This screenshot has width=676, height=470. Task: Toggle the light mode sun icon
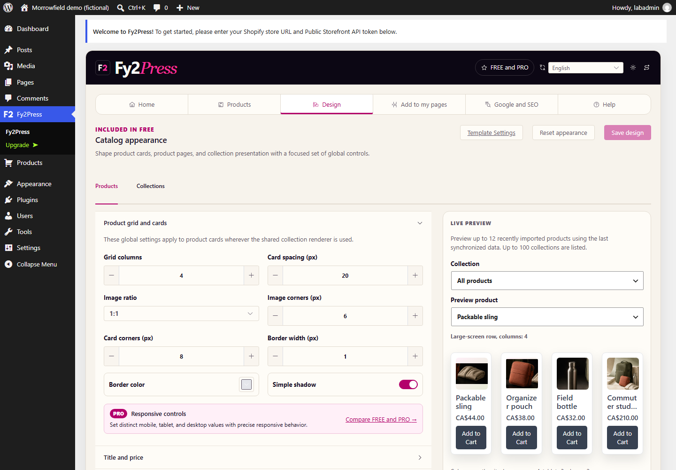pos(633,68)
